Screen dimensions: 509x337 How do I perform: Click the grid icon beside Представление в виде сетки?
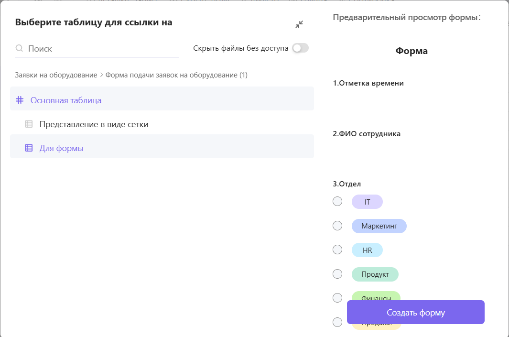(x=29, y=124)
